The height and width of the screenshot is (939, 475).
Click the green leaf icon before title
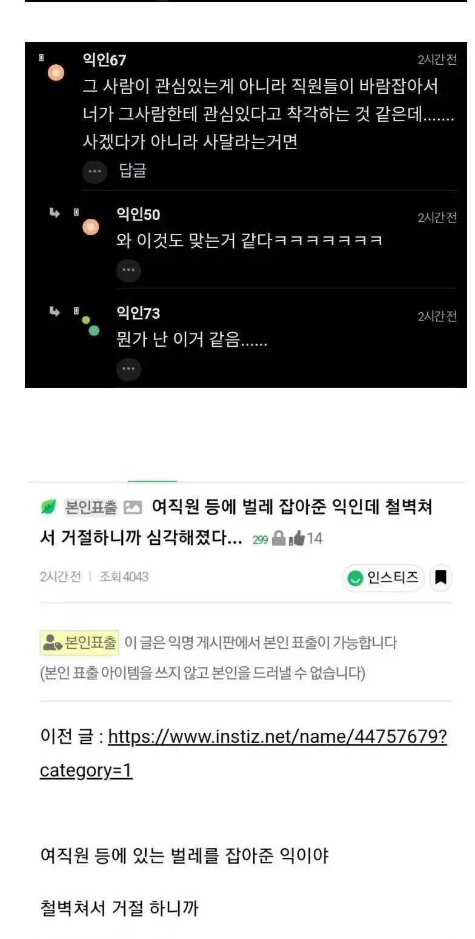48,507
